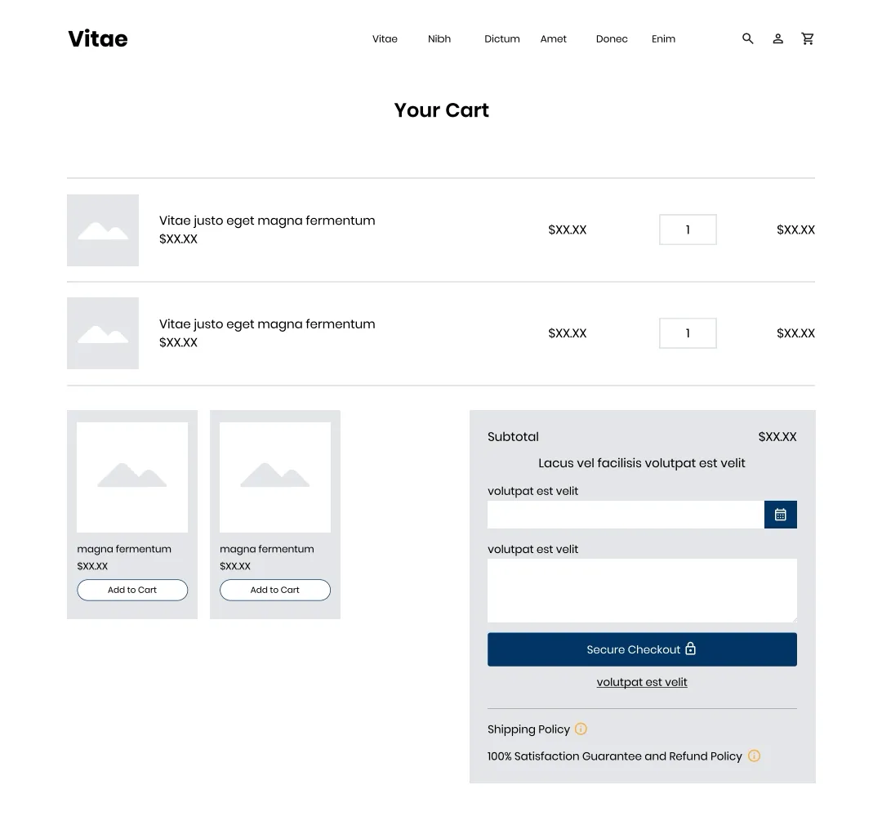Click the underlined volutpat est velit link
The height and width of the screenshot is (825, 882).
tap(642, 682)
